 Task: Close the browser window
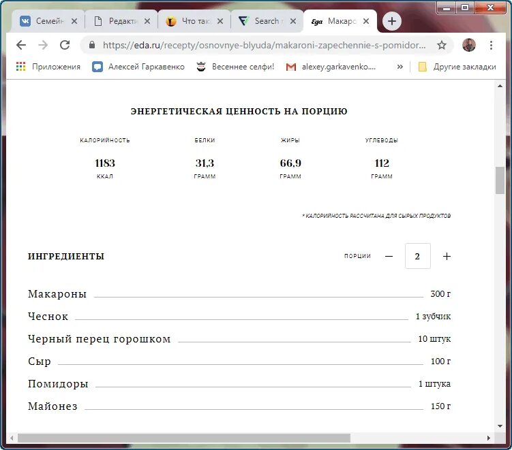pos(490,7)
